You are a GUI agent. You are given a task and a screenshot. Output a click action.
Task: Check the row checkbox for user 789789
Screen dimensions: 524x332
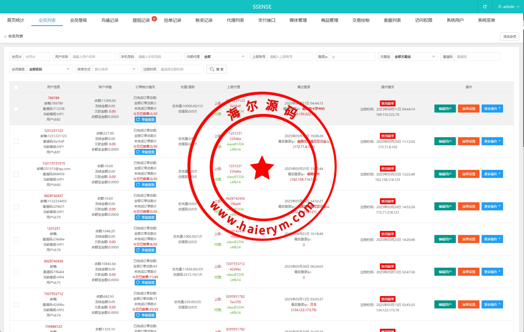(16, 109)
